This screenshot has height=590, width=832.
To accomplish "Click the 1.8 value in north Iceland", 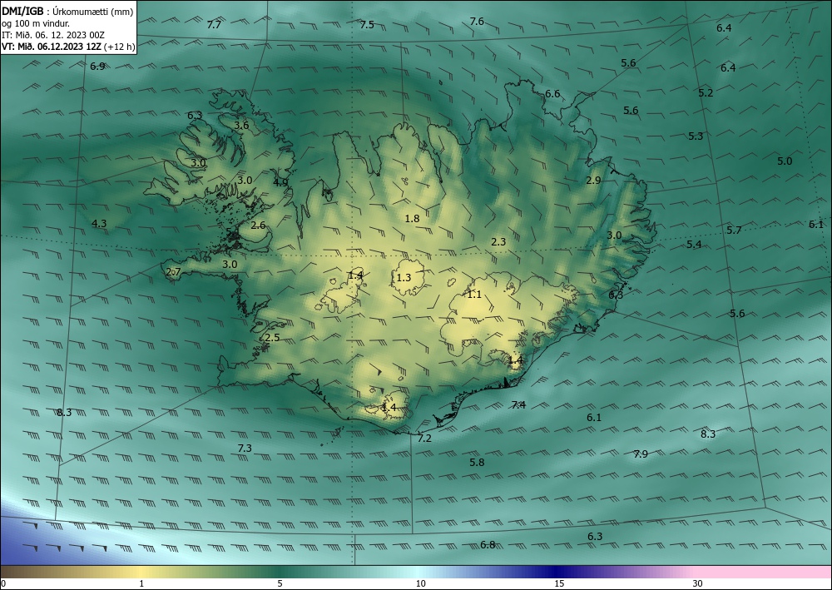I will (x=412, y=218).
